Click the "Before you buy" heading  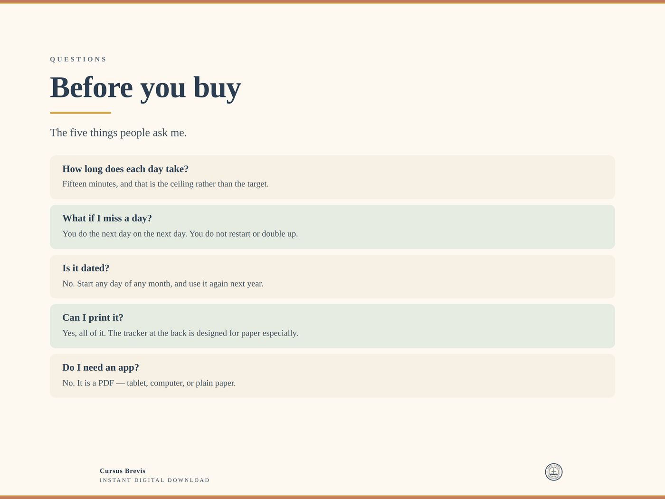tap(145, 88)
